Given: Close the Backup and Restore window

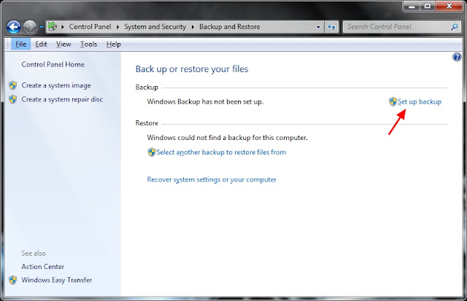Looking at the screenshot, I should point(449,6).
